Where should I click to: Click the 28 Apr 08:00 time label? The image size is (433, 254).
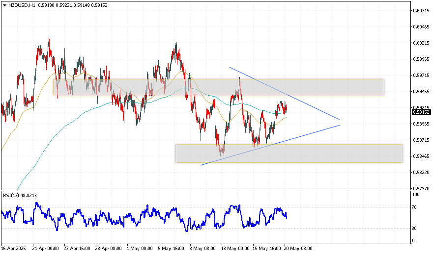[109, 249]
